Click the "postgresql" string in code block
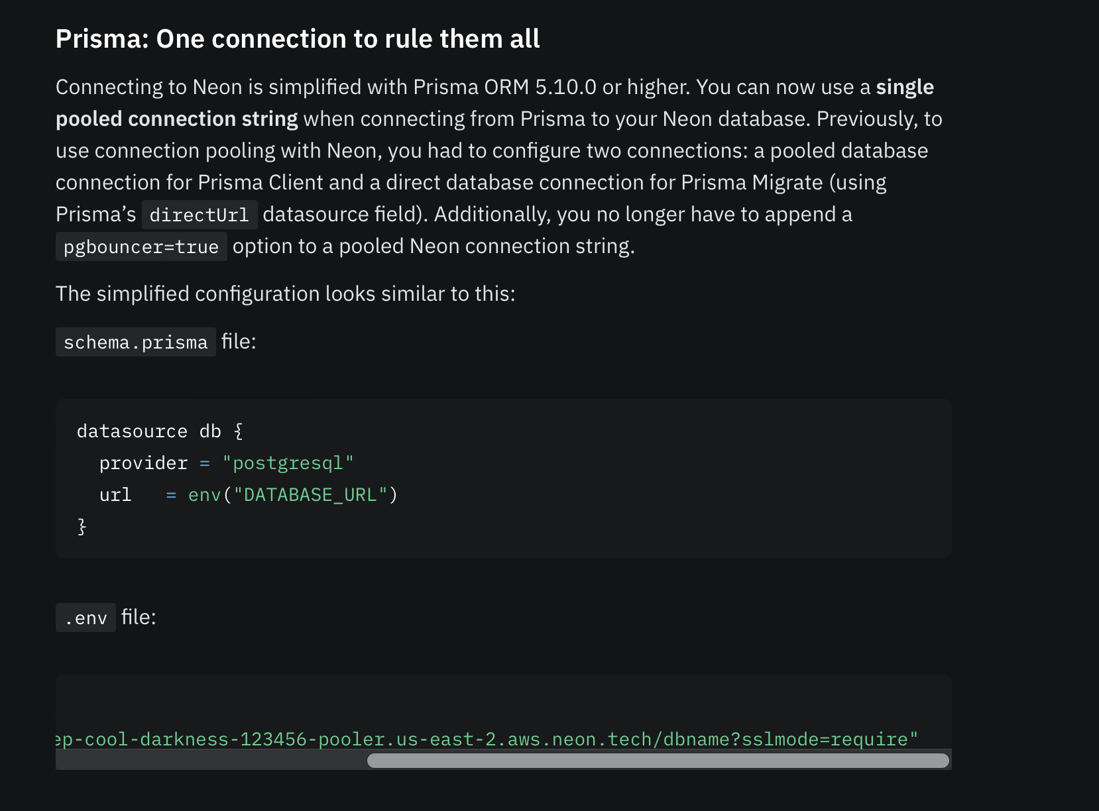Screen dimensions: 1099x811 (x=288, y=463)
